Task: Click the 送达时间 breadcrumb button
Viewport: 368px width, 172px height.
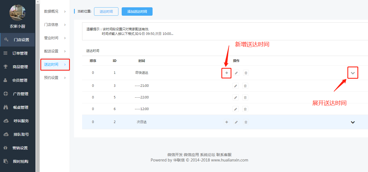Action: point(106,12)
